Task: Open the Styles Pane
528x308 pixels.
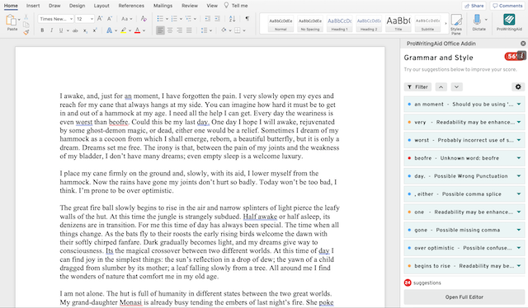Action: (456, 24)
